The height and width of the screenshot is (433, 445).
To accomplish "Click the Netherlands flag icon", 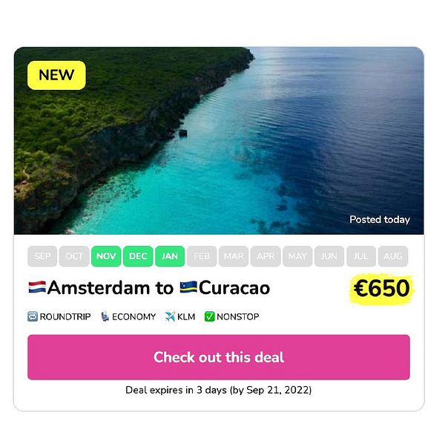I will [x=37, y=287].
